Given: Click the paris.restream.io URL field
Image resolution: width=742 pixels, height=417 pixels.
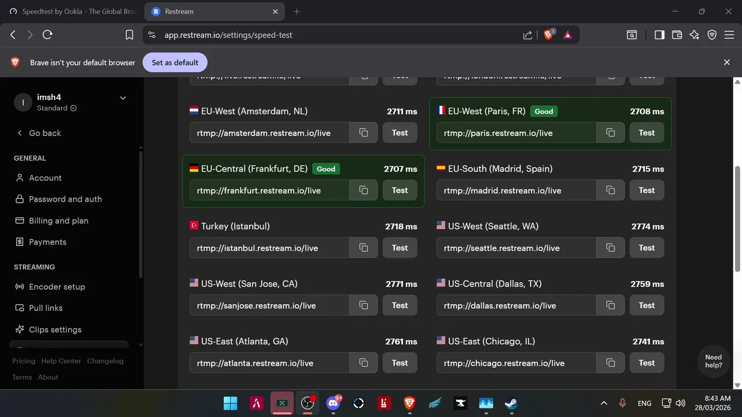Looking at the screenshot, I should (x=517, y=133).
